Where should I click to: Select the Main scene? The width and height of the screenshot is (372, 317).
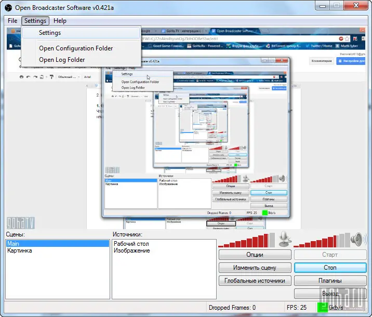58,244
